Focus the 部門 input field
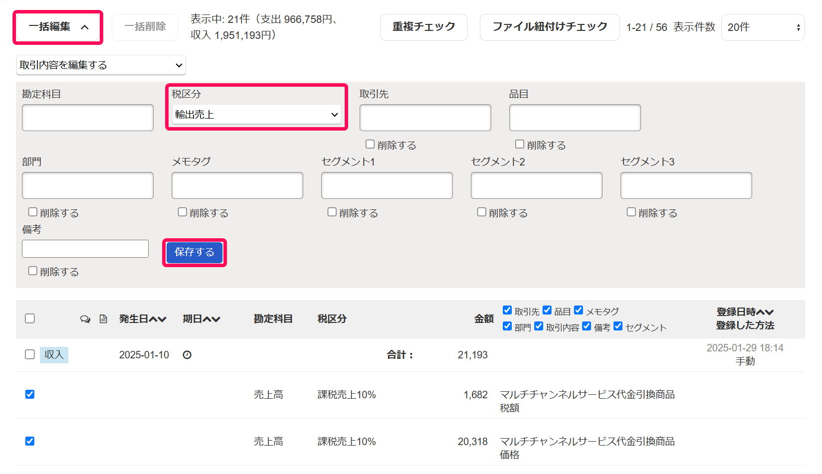822x474 pixels. click(88, 185)
